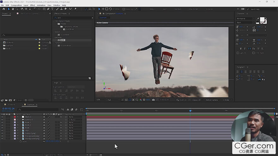Screen dimensions: 278x156
Task: Hide the Book 3 layer eye icon
Action: coord(2,122)
